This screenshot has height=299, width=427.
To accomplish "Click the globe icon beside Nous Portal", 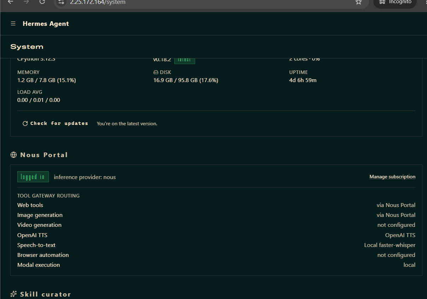I will [x=13, y=155].
